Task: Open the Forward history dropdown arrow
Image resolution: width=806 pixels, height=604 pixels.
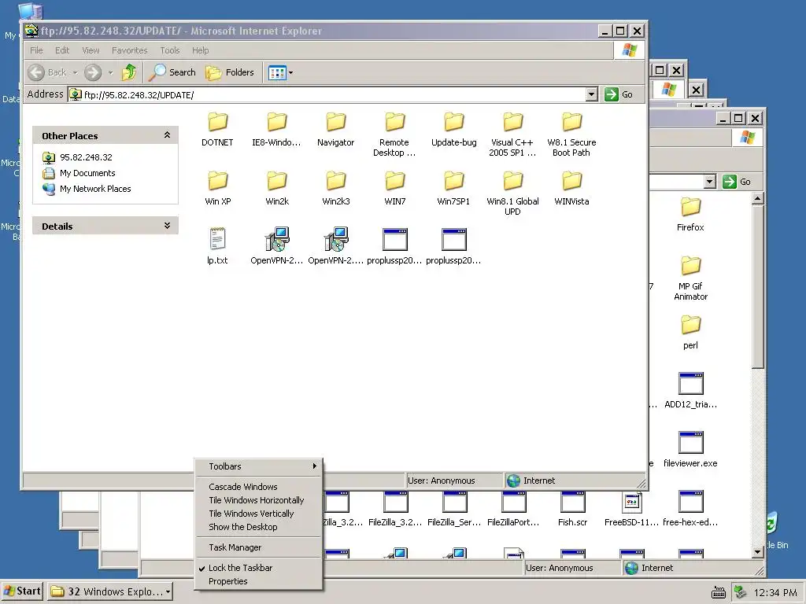Action: [110, 73]
